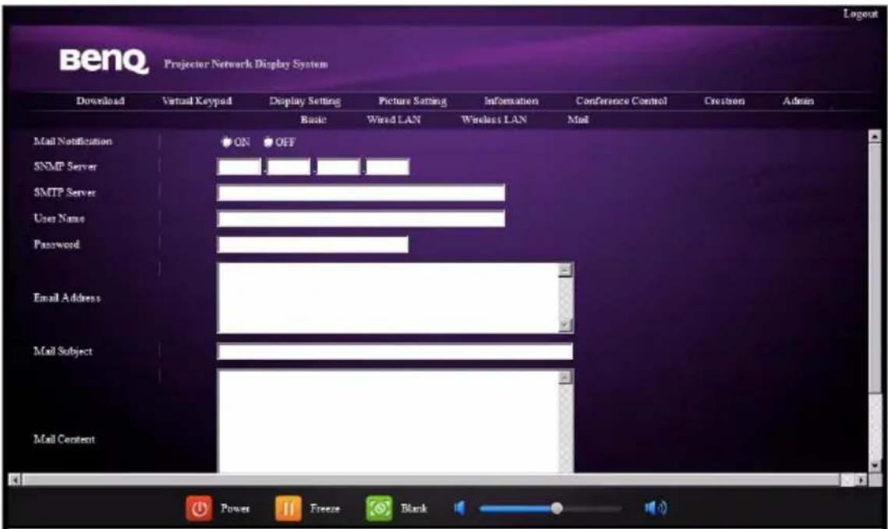Click Mail Content box scroll-up arrow
Screen dimensions: 888x529
(x=566, y=377)
